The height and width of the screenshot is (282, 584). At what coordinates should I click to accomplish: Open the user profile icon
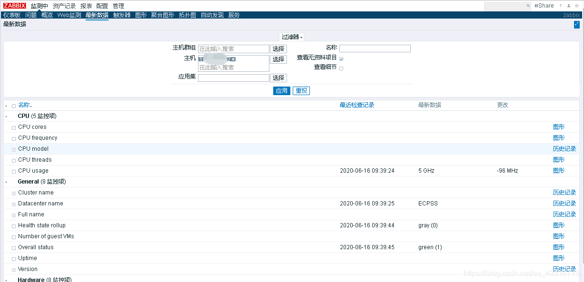click(568, 6)
